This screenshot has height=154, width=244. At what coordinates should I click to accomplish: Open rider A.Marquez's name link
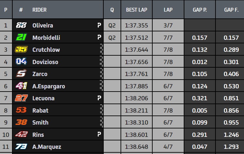(47, 147)
